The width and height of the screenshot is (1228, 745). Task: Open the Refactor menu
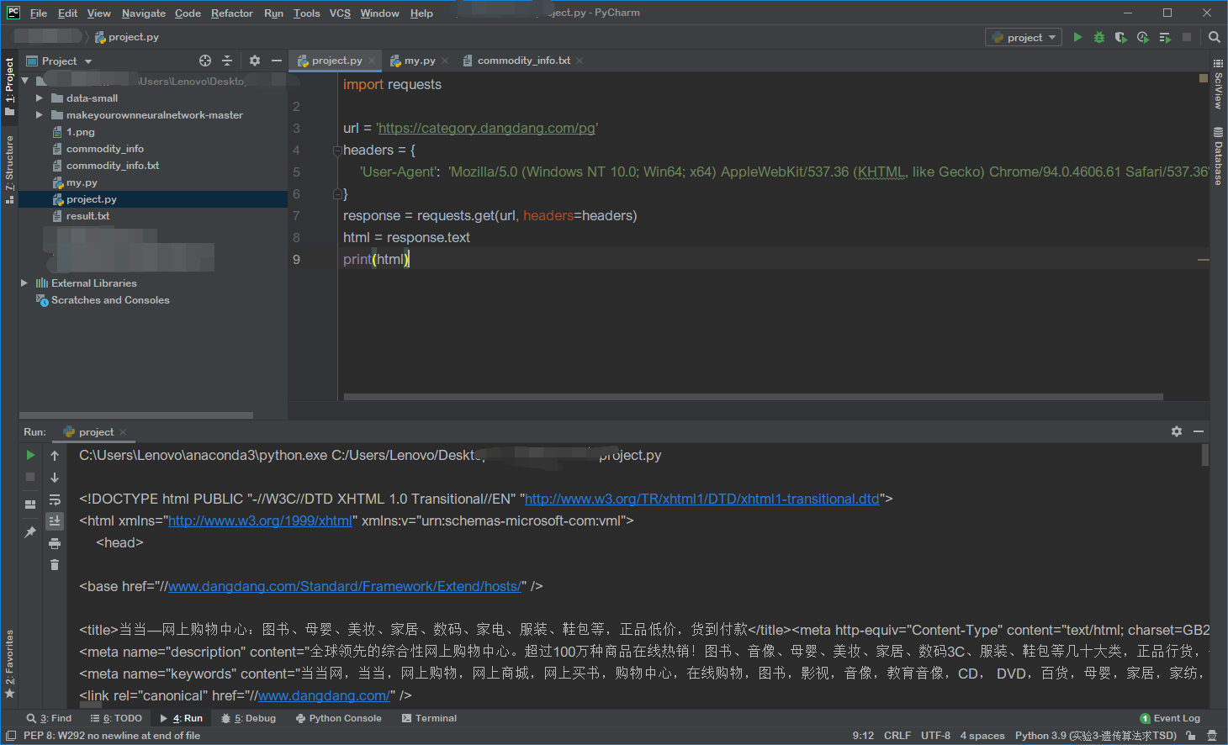pyautogui.click(x=232, y=13)
